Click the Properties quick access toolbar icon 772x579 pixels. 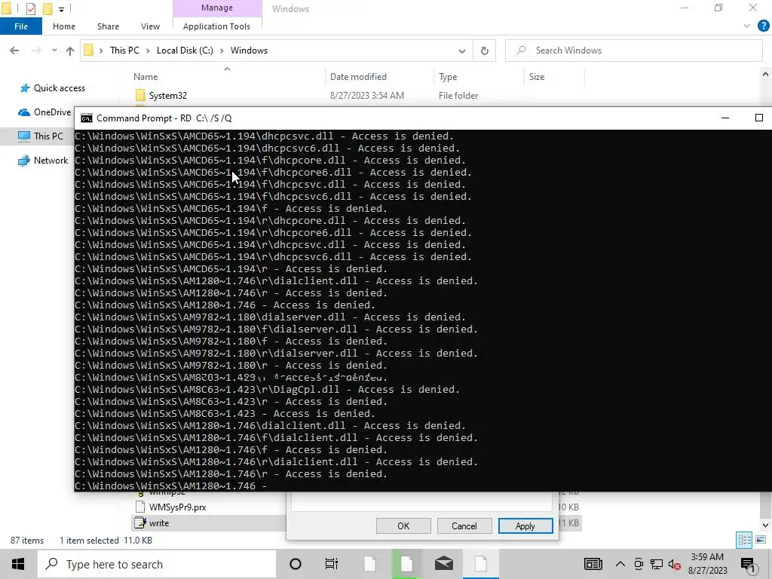pyautogui.click(x=31, y=8)
